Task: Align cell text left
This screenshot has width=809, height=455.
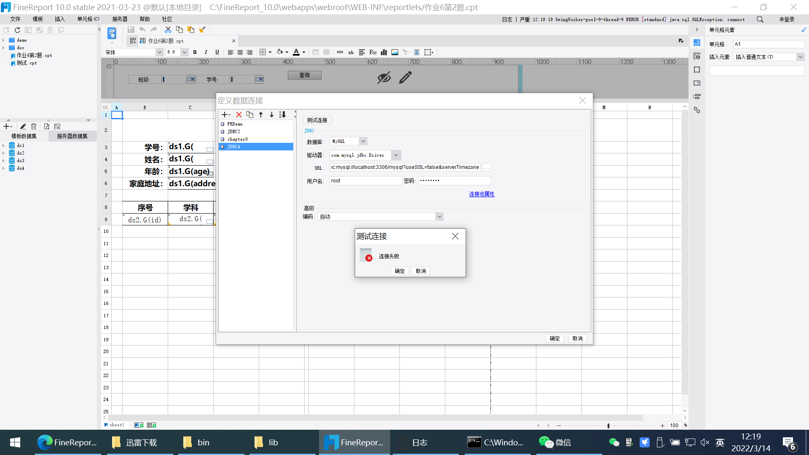Action: coord(230,52)
